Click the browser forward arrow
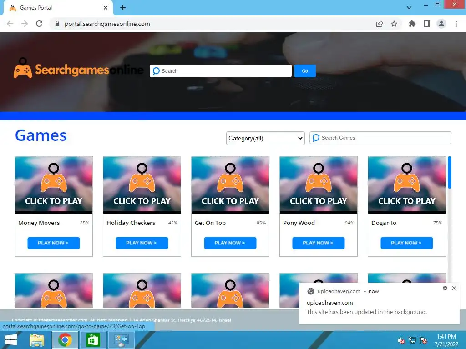 pyautogui.click(x=25, y=24)
